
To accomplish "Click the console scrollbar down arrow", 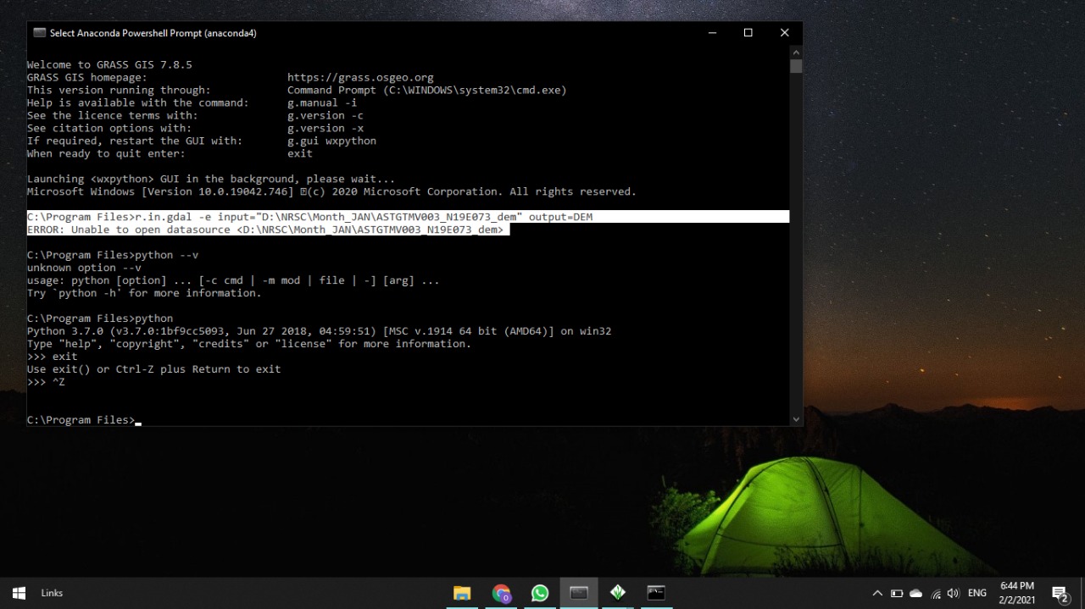I will (x=796, y=418).
